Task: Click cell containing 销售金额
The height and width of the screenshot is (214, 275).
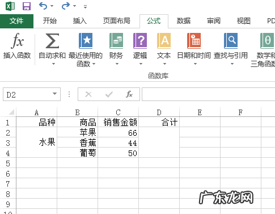Action: (119, 122)
